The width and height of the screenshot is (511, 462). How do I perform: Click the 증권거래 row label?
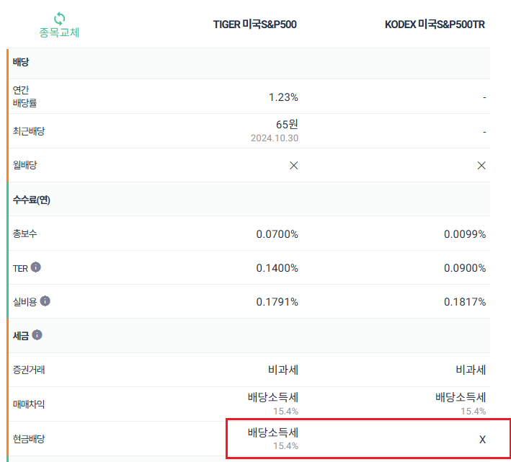(29, 370)
